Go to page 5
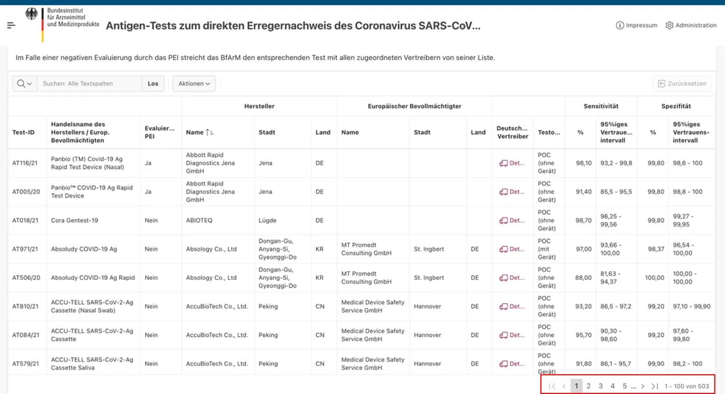 tap(625, 386)
